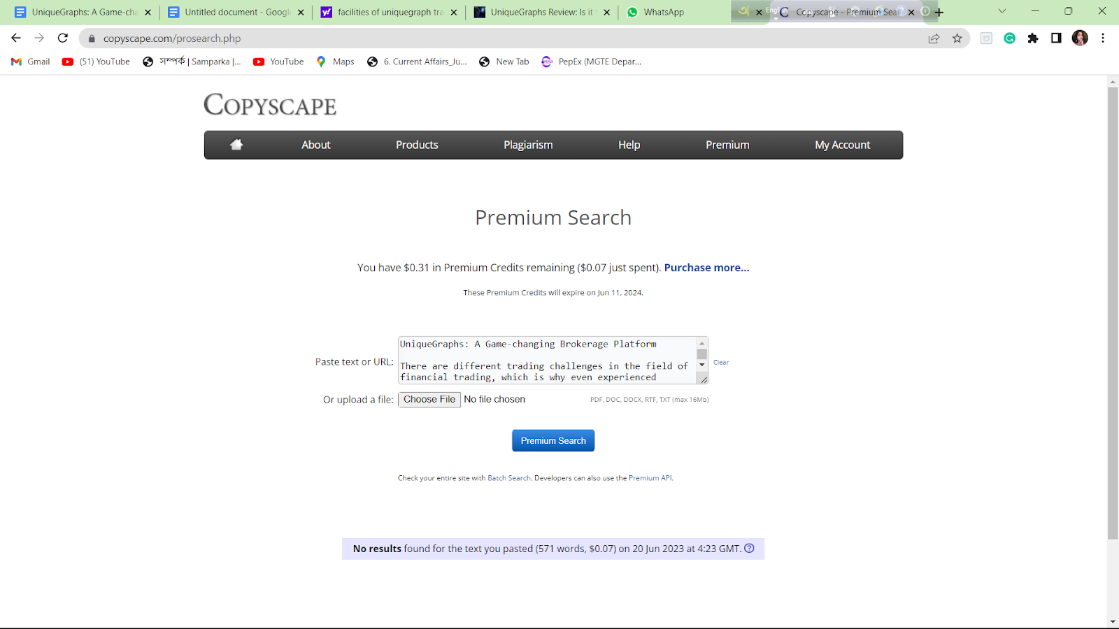Click the page vertical scrollbar
The width and height of the screenshot is (1119, 629).
pos(1113,313)
